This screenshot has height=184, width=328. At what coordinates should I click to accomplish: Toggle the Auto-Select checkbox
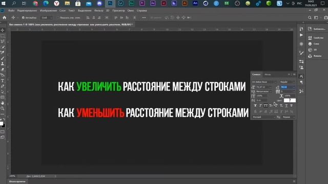click(23, 18)
